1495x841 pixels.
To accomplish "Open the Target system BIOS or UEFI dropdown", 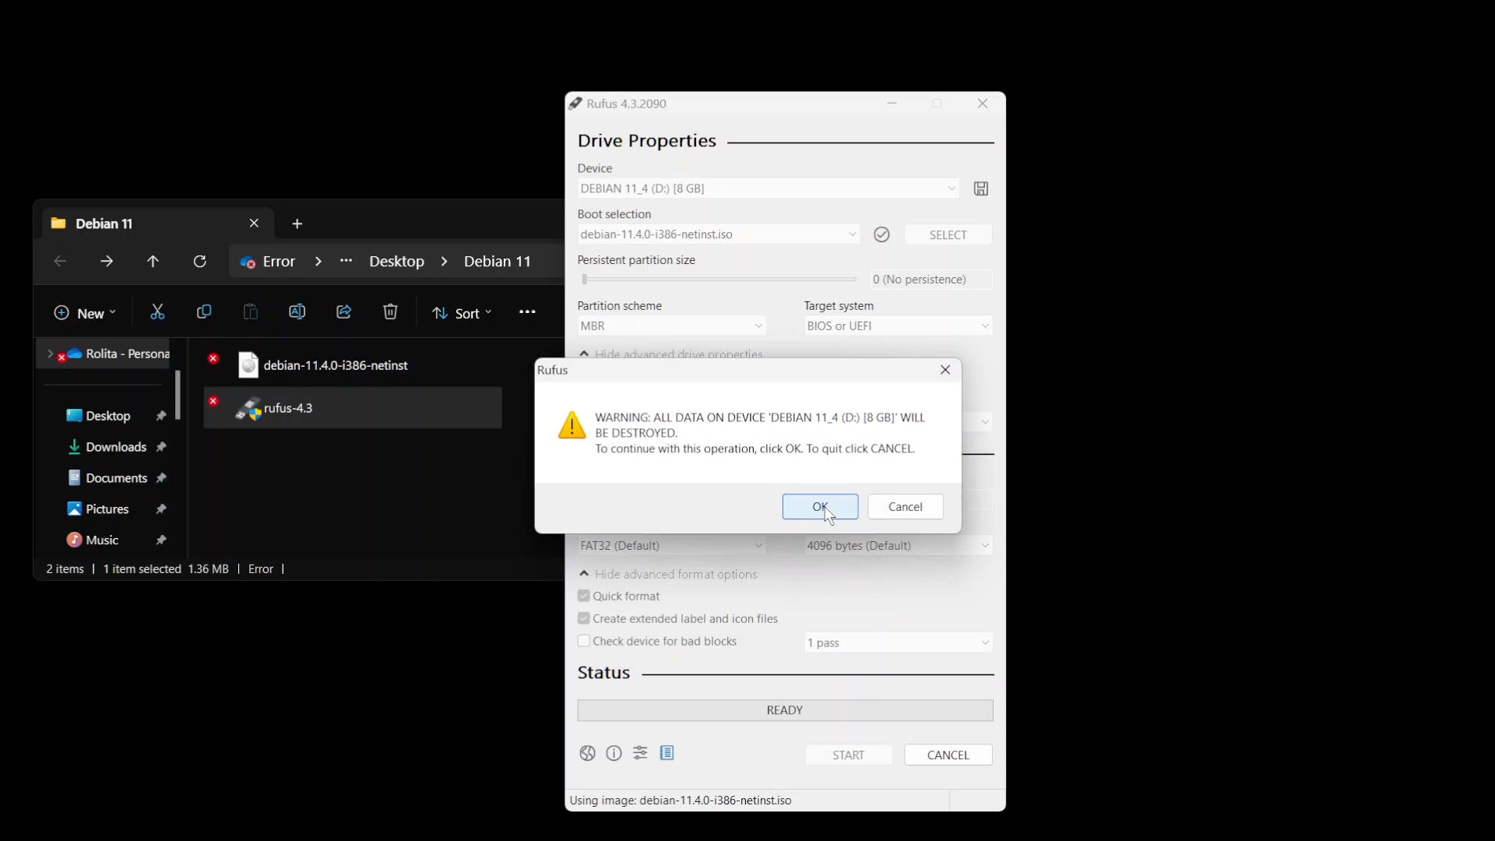I will point(899,325).
